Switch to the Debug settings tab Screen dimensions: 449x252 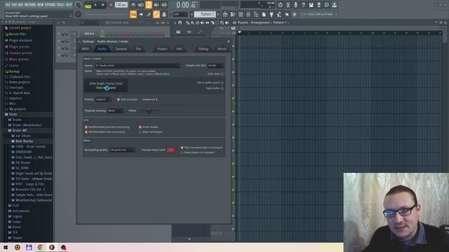click(x=203, y=49)
